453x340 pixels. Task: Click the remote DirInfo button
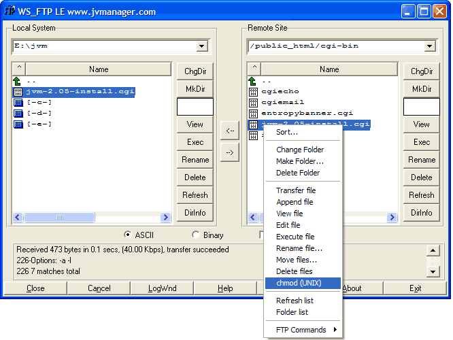422,213
